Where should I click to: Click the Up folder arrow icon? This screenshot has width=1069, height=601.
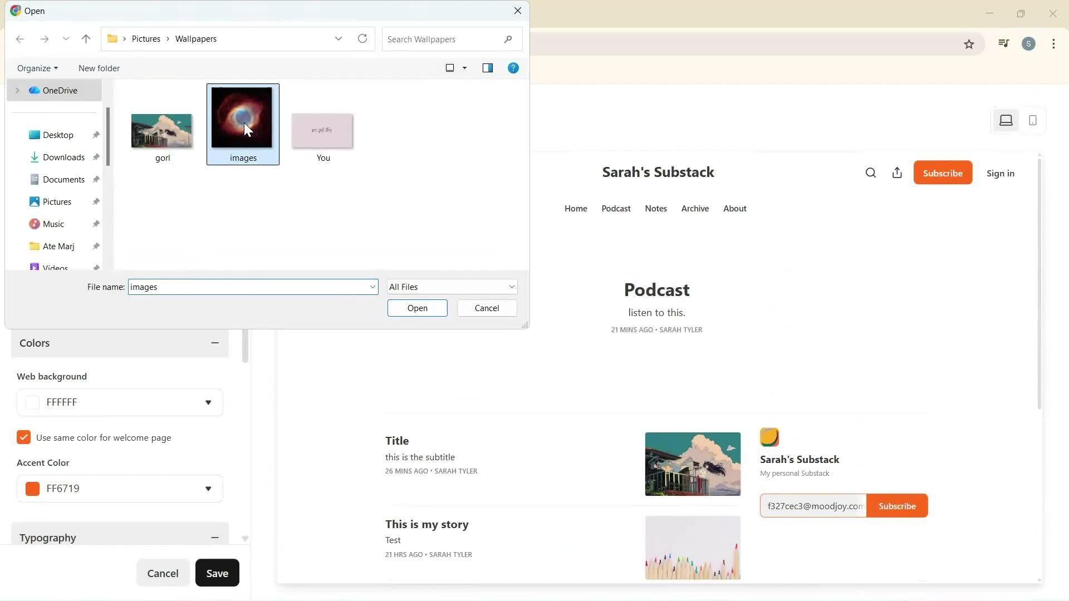tap(86, 39)
